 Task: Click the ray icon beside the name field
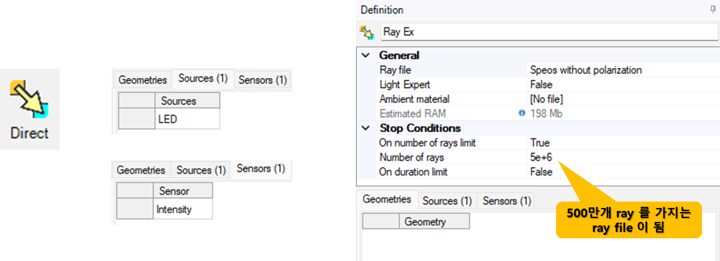pos(367,32)
